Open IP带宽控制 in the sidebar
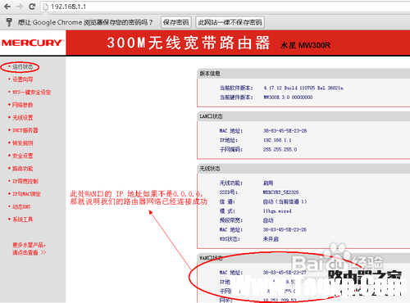410x303 pixels. click(x=25, y=181)
